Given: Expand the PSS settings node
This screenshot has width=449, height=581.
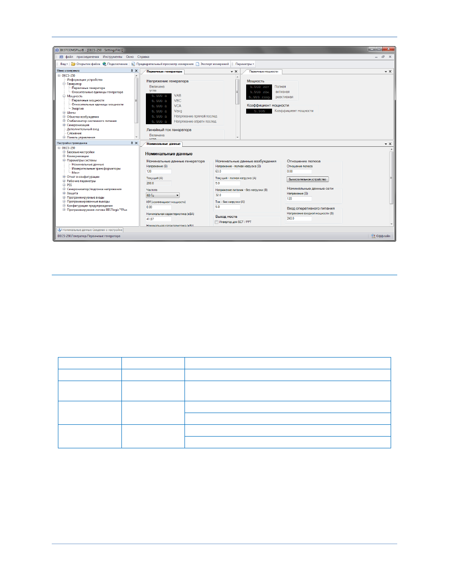Looking at the screenshot, I should click(x=64, y=185).
